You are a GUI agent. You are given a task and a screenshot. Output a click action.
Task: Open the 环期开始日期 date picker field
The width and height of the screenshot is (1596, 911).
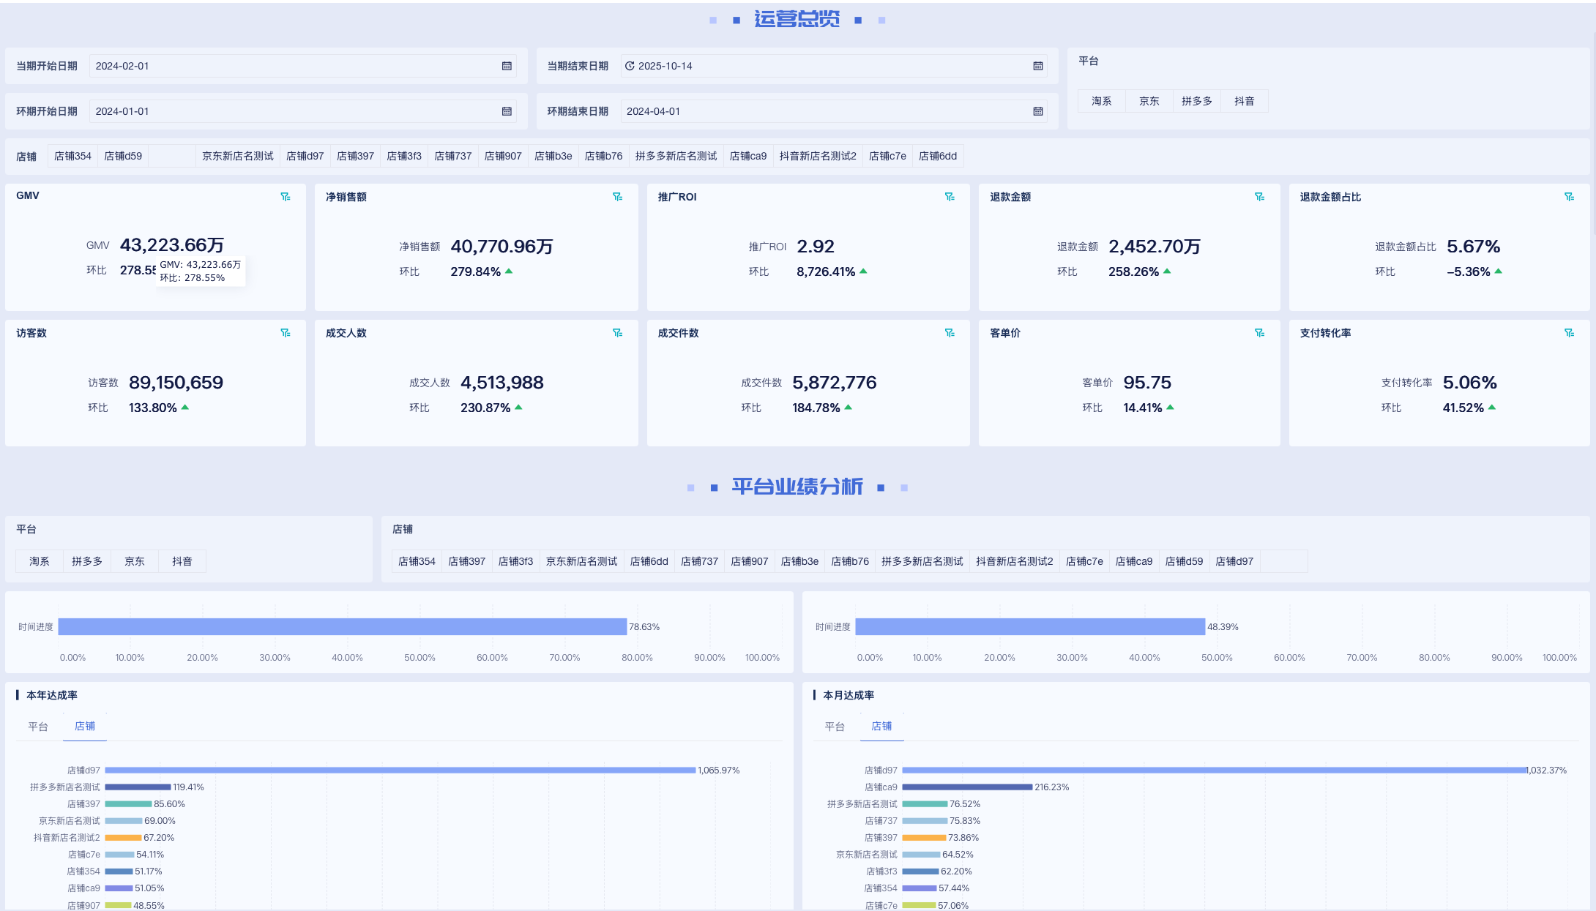click(293, 111)
